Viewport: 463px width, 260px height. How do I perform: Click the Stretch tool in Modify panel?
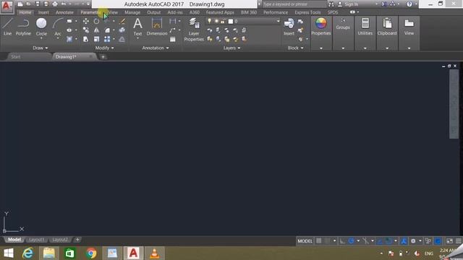pyautogui.click(x=86, y=39)
